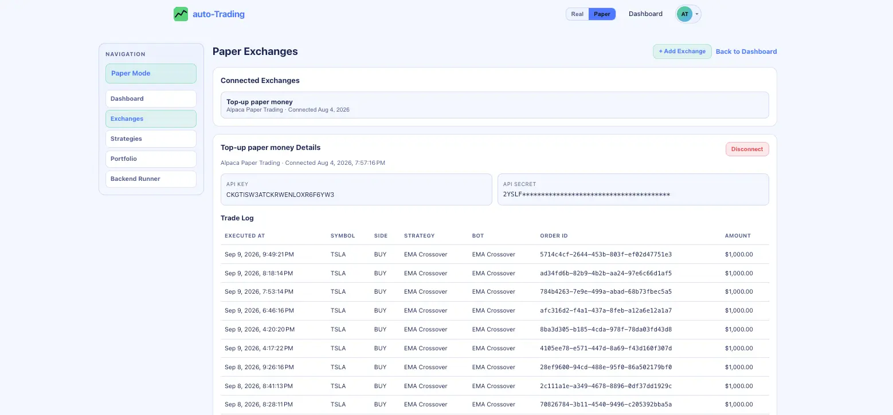Open Strategies in the sidebar navigation
The image size is (893, 415).
point(151,139)
